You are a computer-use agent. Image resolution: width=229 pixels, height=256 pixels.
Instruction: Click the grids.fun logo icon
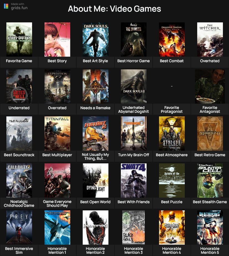click(x=6, y=6)
